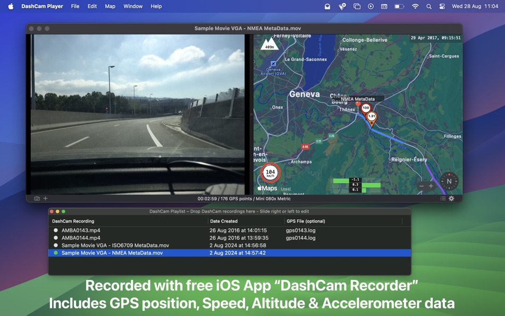505x316 pixels.
Task: Click the status dot beside AMBA0144.mp4
Action: coord(56,238)
